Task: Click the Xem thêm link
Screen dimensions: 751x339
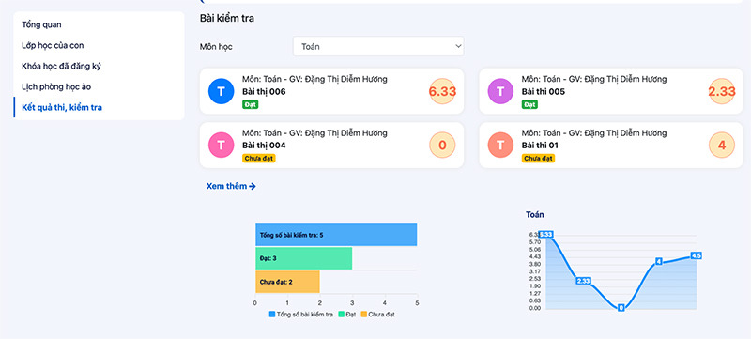Action: click(x=231, y=186)
